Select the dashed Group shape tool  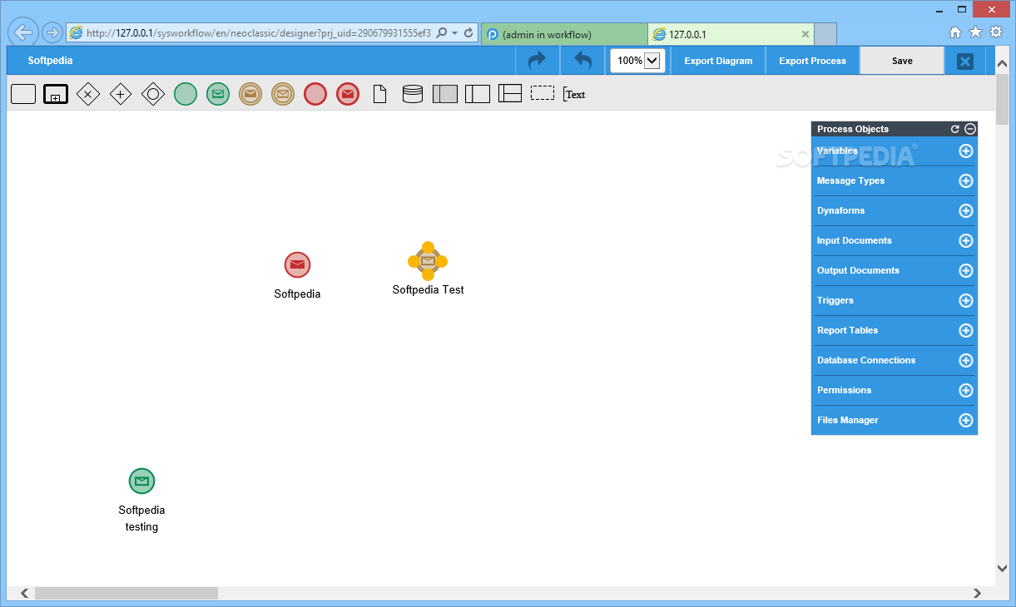[543, 93]
